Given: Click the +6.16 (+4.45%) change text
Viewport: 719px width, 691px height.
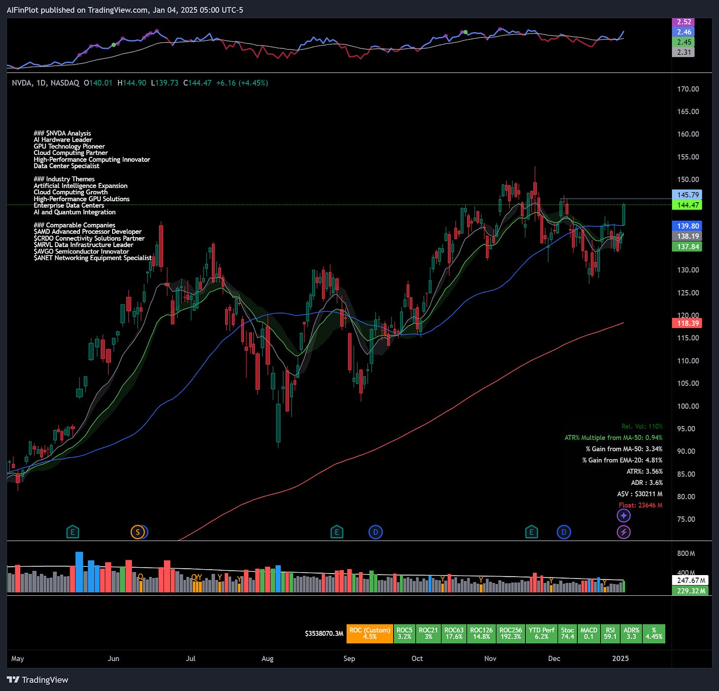Looking at the screenshot, I should click(242, 83).
